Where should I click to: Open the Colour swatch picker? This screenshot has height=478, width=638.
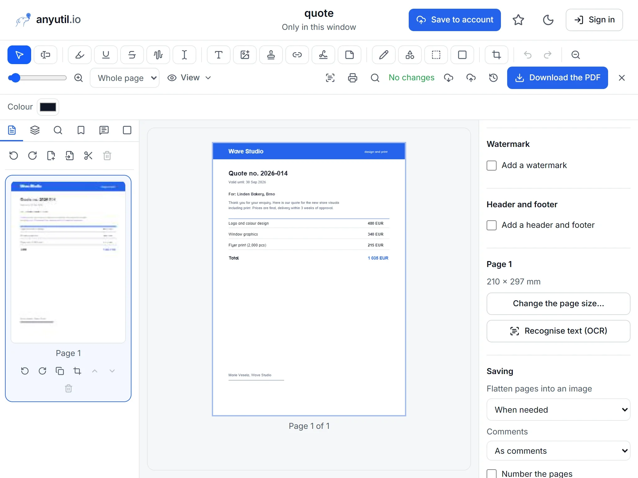click(48, 107)
